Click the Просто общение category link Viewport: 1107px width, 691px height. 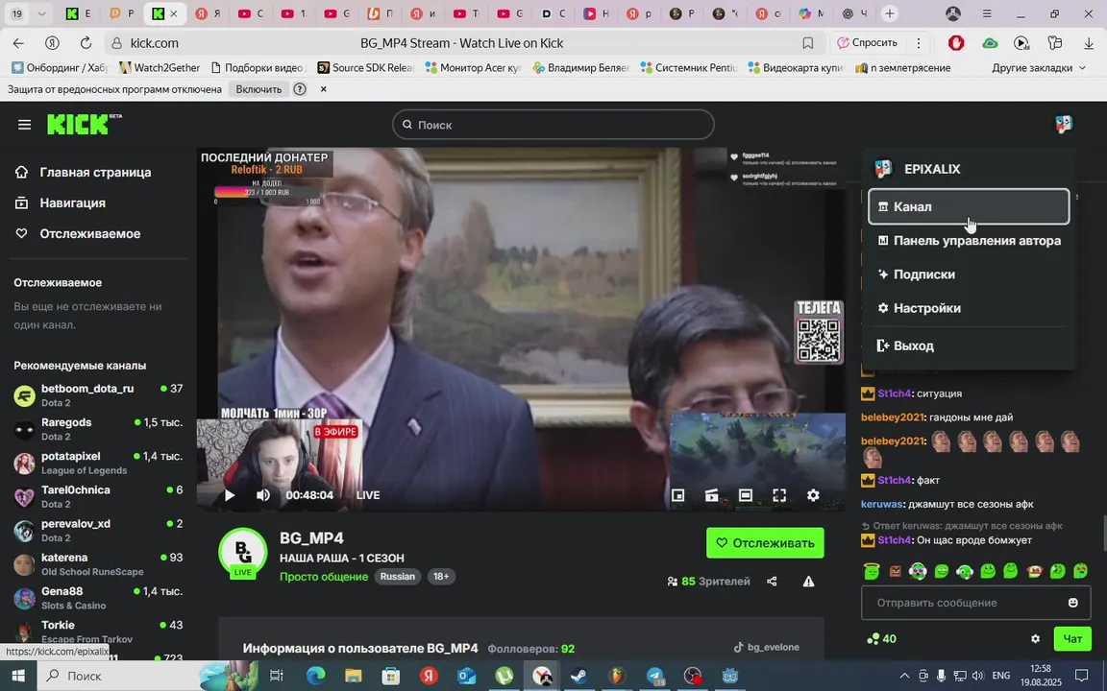click(323, 577)
